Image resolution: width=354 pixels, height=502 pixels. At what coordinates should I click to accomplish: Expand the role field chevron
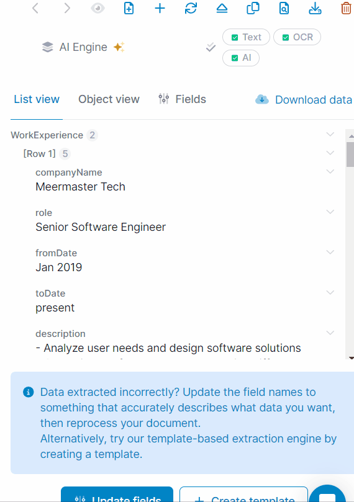330,212
